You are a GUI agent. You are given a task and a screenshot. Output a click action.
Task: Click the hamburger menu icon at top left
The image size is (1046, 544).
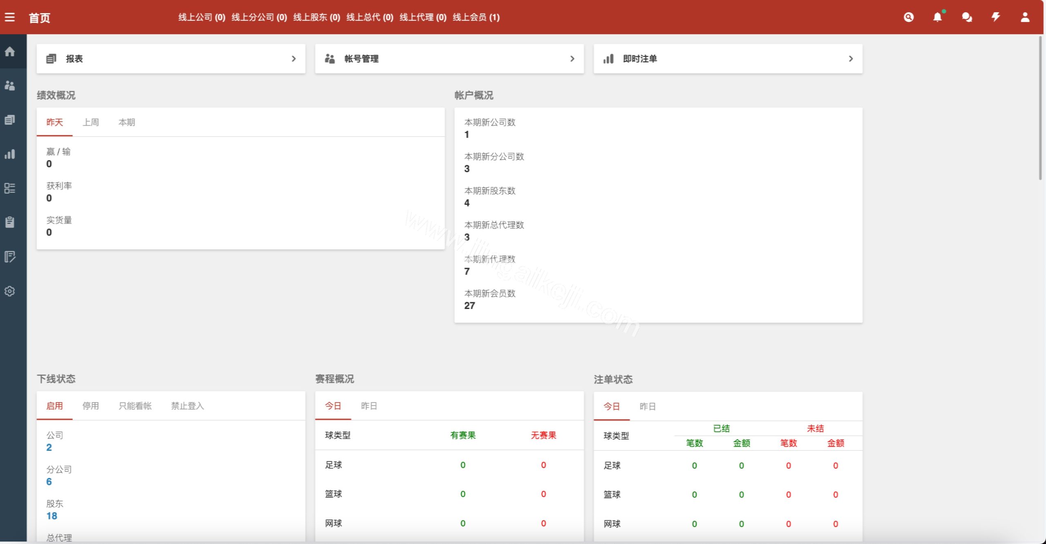[x=10, y=16]
